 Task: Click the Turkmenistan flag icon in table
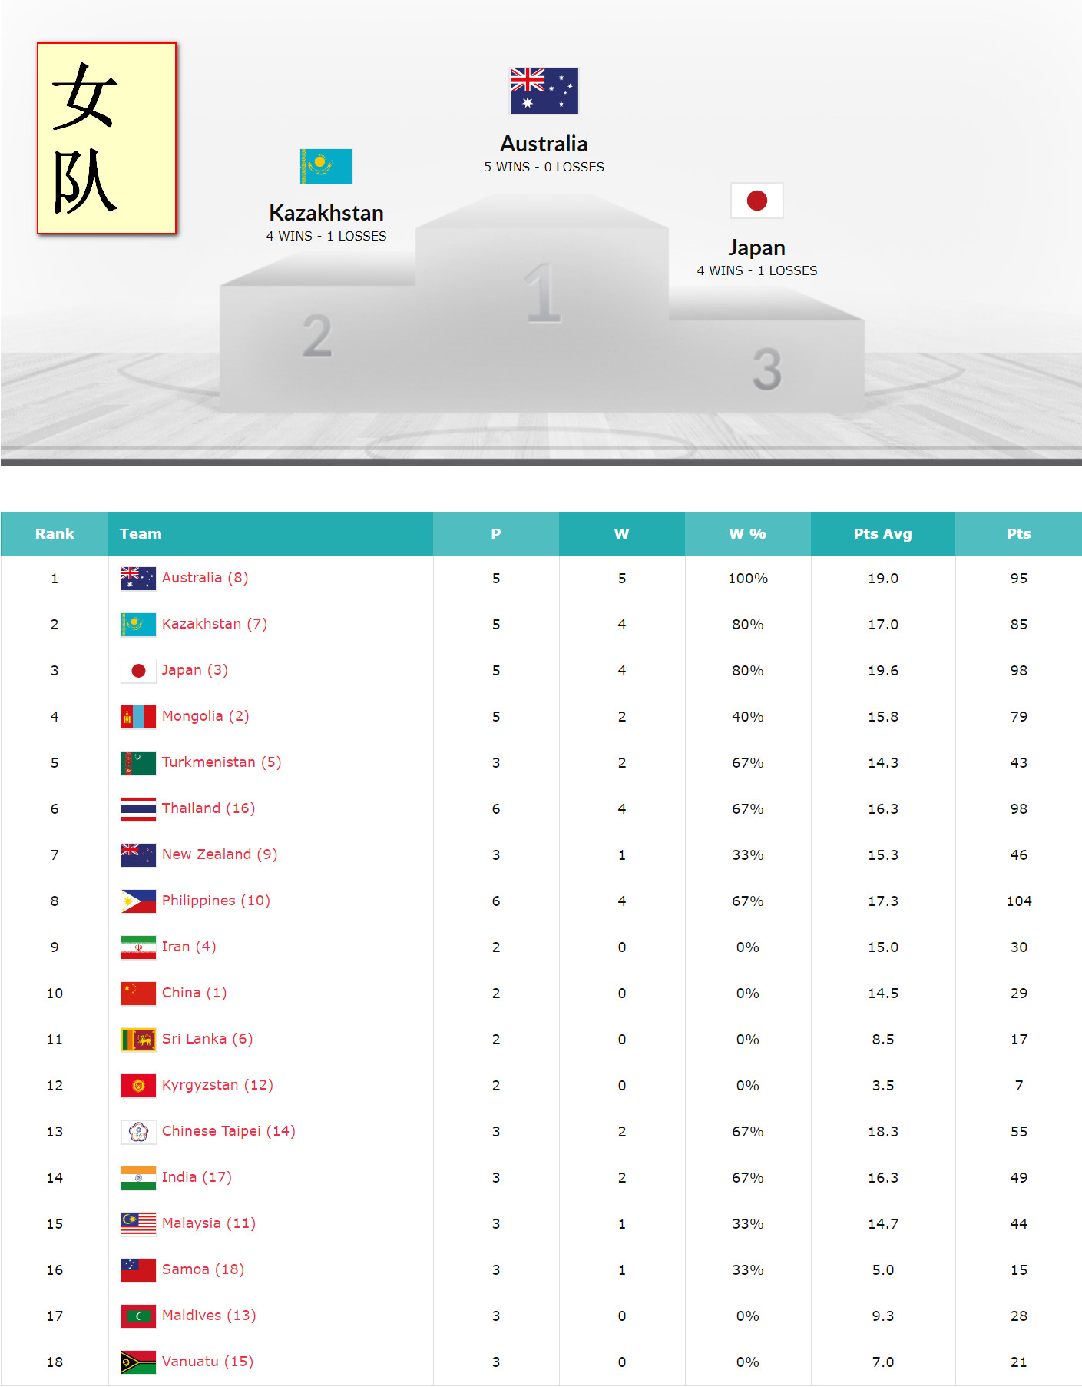tap(138, 762)
